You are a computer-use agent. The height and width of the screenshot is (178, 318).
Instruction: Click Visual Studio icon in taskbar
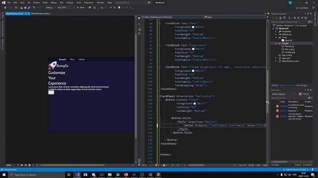pyautogui.click(x=78, y=175)
